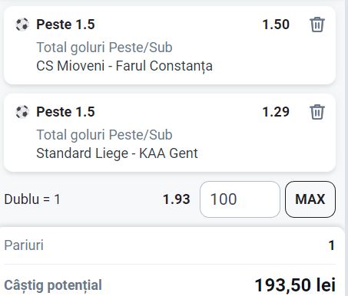Focus the stake input field showing 100
348x296 pixels.
240,199
